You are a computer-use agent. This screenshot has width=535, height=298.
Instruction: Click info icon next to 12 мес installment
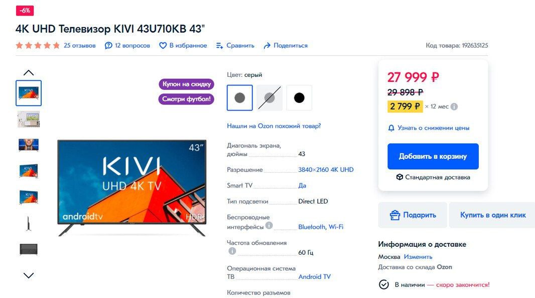454,107
